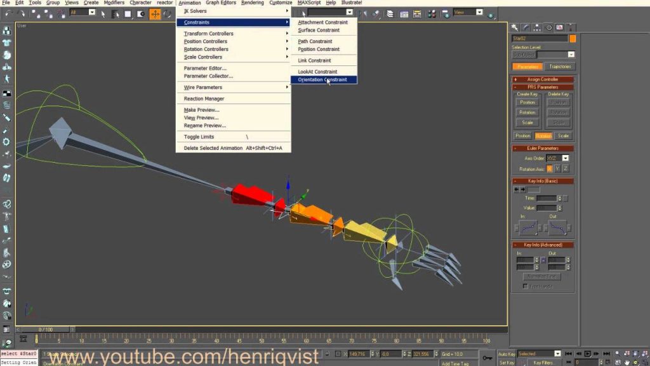This screenshot has height=366, width=650.
Task: Expand the Assign Controller rollout
Action: point(543,78)
